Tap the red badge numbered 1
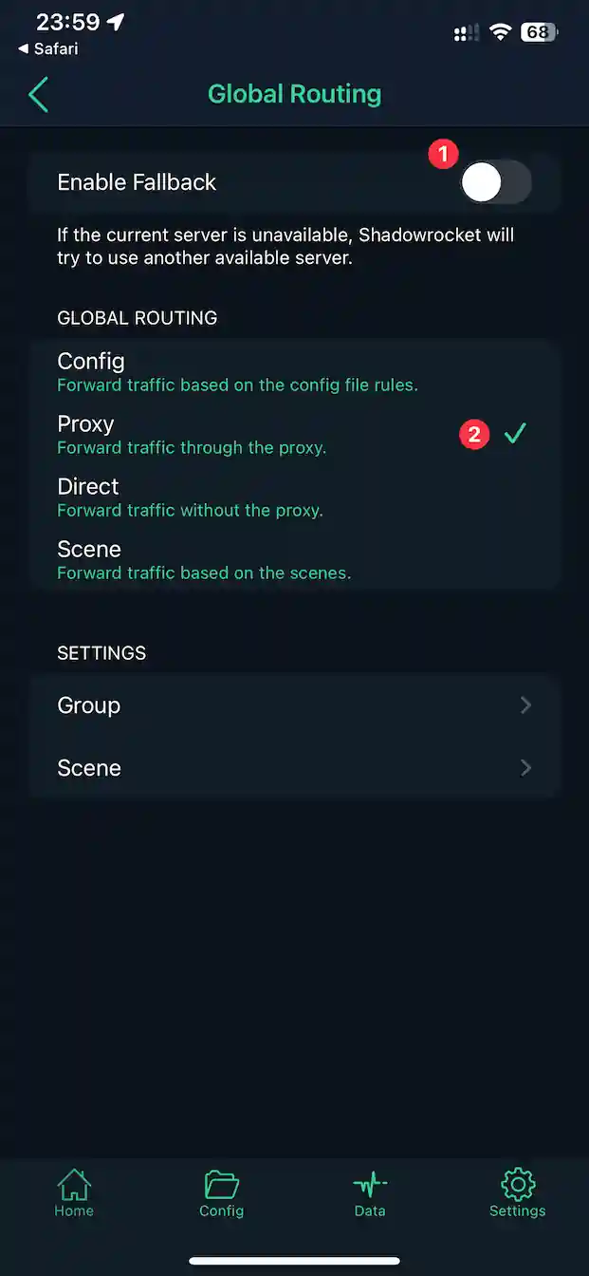The image size is (589, 1276). click(x=443, y=154)
